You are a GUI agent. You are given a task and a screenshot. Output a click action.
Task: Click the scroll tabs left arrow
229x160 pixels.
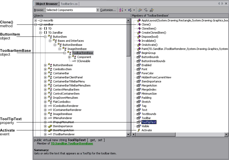click(219, 3)
